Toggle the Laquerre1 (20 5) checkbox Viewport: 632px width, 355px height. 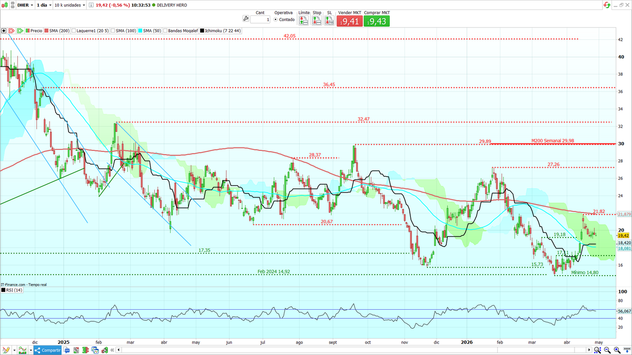point(74,31)
